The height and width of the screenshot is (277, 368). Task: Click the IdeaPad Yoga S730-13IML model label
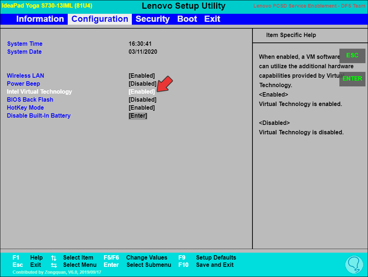click(x=47, y=6)
